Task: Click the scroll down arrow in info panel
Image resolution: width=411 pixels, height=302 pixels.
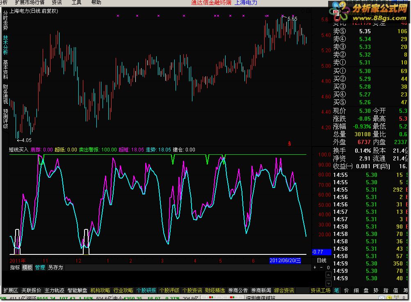Action: [329, 284]
